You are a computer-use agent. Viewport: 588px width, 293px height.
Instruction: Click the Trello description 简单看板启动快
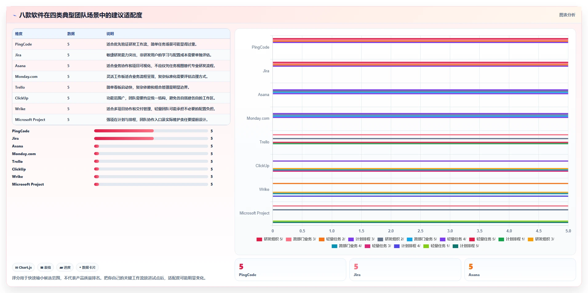pyautogui.click(x=148, y=87)
